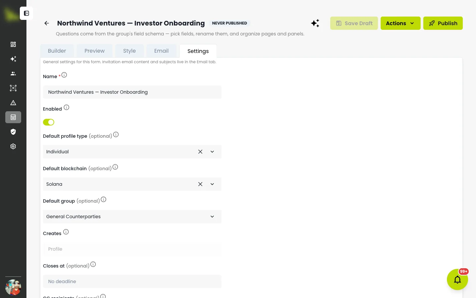Open the people icon in sidebar
Image resolution: width=476 pixels, height=298 pixels.
[x=13, y=74]
